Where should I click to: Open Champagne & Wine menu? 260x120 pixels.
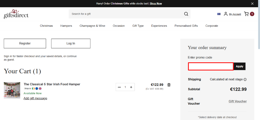tap(92, 26)
